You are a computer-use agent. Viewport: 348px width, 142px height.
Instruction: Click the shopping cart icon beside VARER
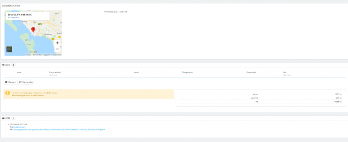pyautogui.click(x=3, y=65)
